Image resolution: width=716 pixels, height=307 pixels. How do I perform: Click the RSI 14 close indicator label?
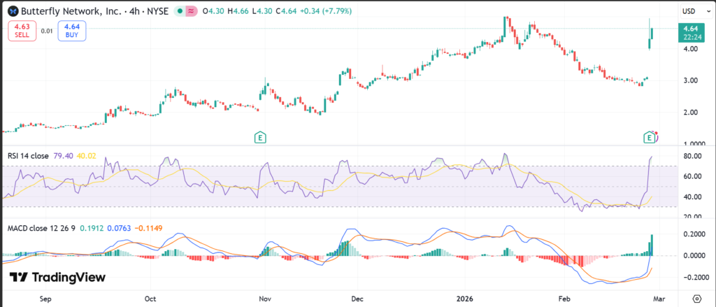click(x=29, y=155)
